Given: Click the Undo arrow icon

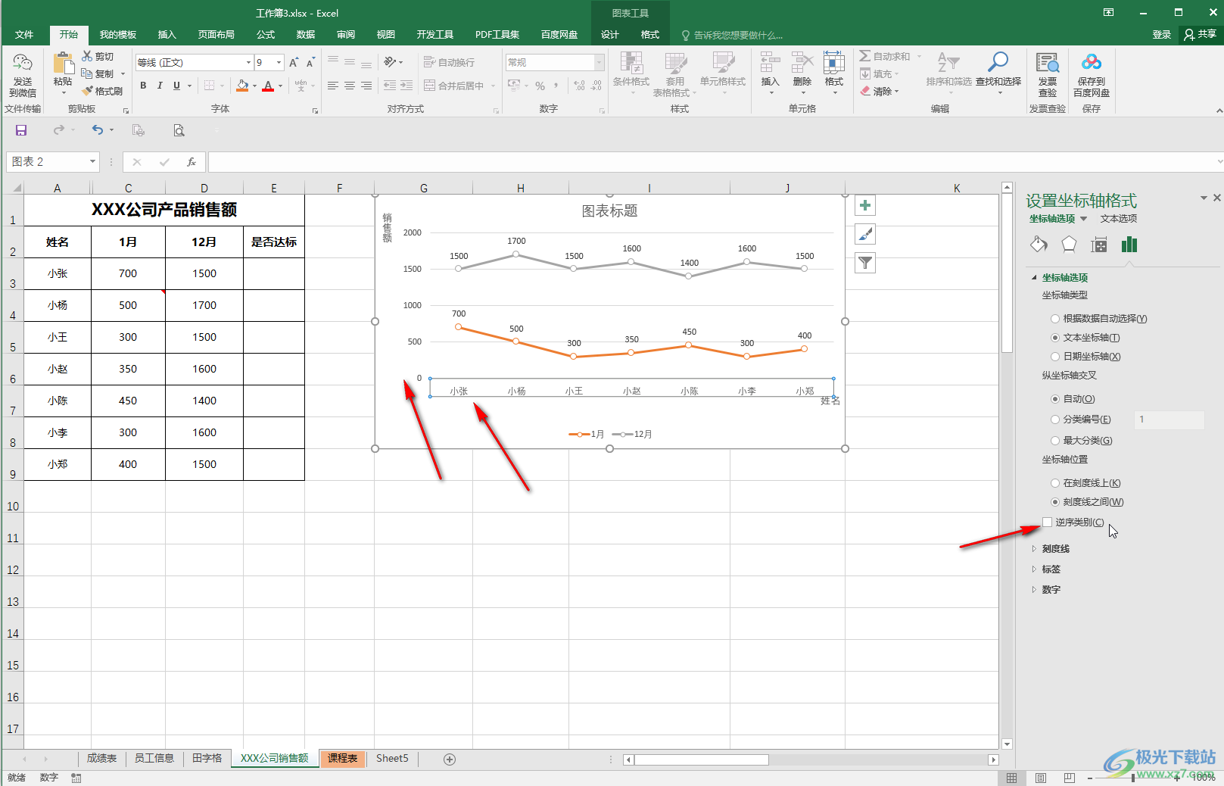Looking at the screenshot, I should click(x=97, y=130).
